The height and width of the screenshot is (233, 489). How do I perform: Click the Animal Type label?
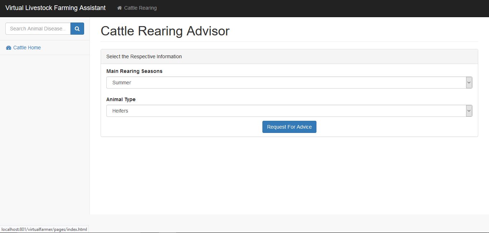(x=121, y=99)
